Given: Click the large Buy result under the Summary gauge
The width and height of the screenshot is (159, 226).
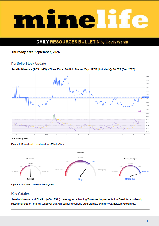Looking at the screenshot, I should tap(80, 179).
